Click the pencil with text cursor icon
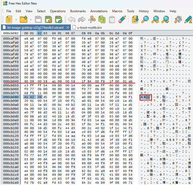Image resolution: width=193 pixels, height=185 pixels. click(188, 19)
